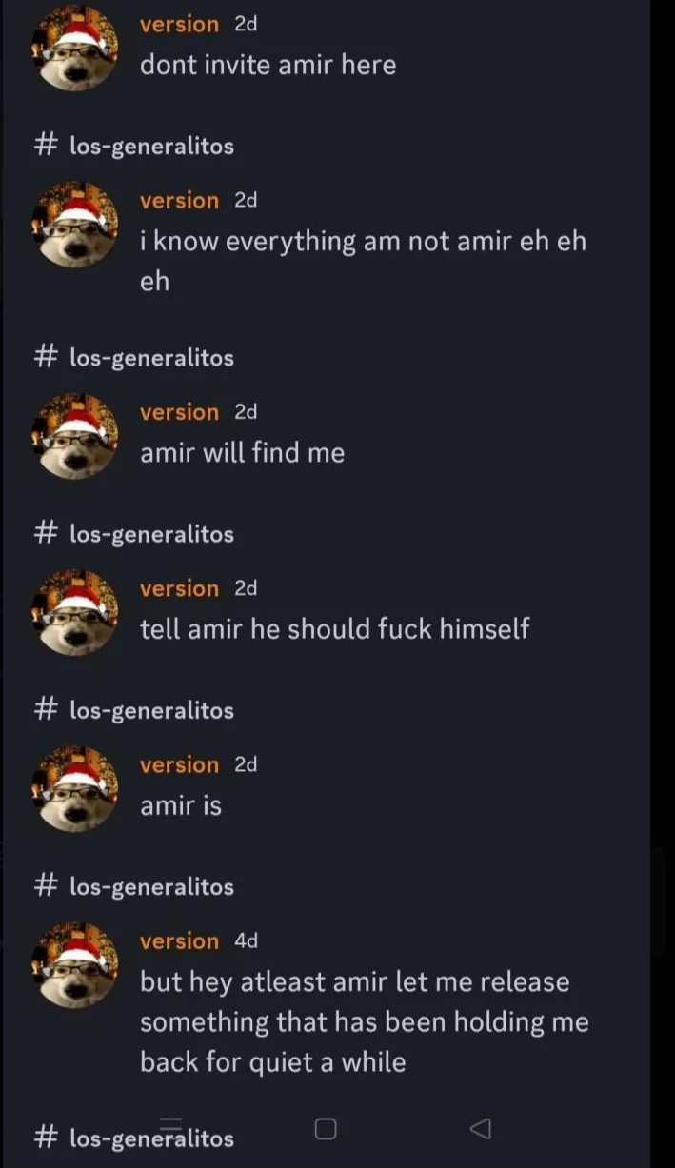Open #los-generalitos label under "amir will find me"
675x1168 pixels.
pos(133,534)
